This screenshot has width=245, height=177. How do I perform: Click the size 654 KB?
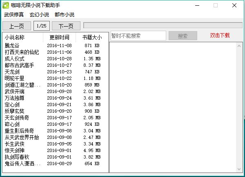pos(92,163)
